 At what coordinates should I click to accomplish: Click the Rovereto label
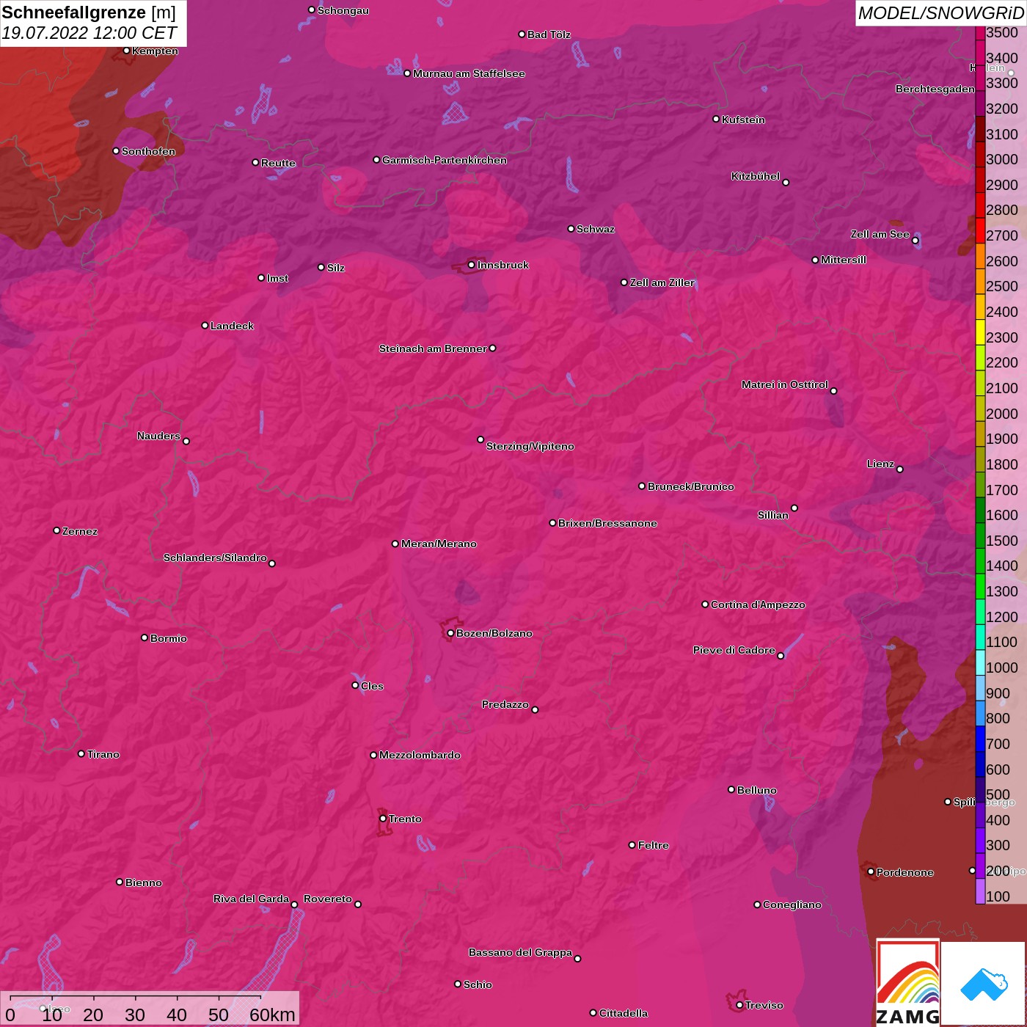[x=328, y=899]
